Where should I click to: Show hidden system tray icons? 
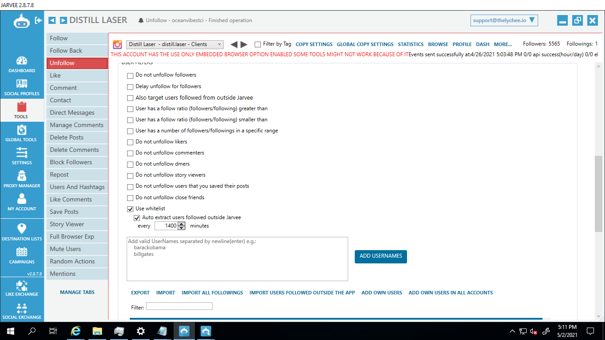[x=513, y=331]
